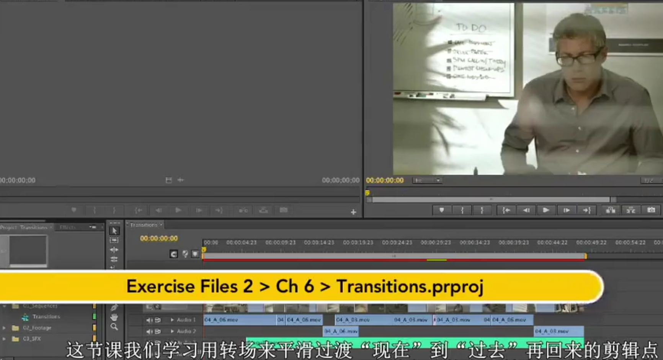Click Mark Out button in Program monitor

[x=482, y=210]
